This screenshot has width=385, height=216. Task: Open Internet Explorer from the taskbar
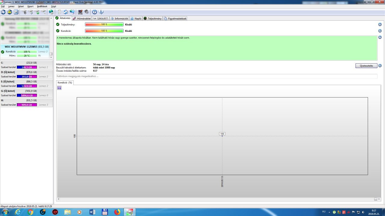(18, 212)
